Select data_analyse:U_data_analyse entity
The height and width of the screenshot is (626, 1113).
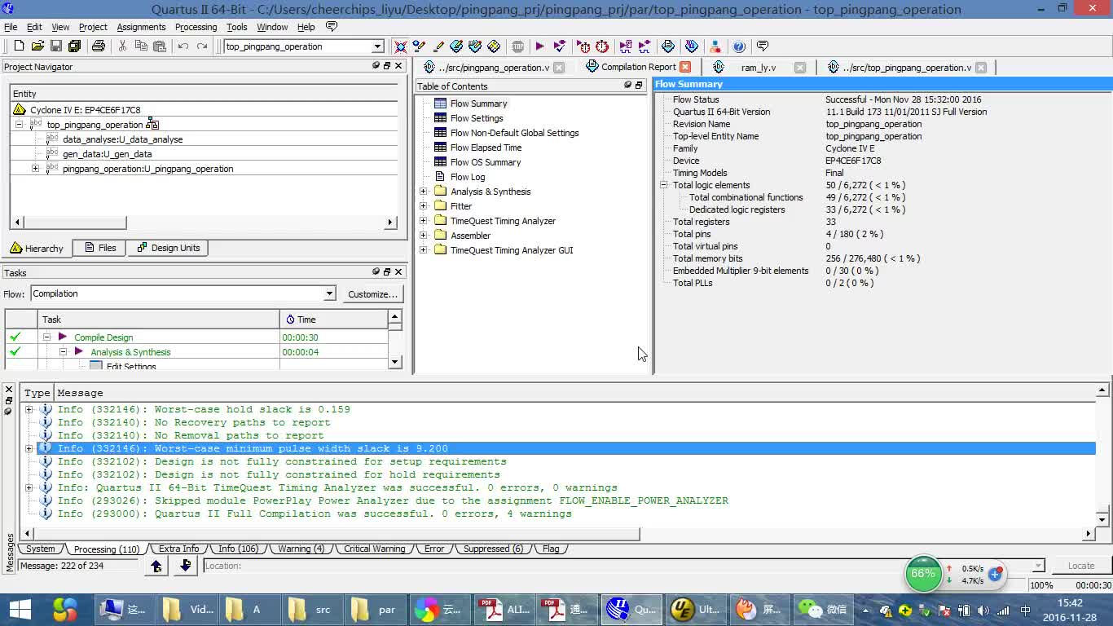pyautogui.click(x=122, y=139)
